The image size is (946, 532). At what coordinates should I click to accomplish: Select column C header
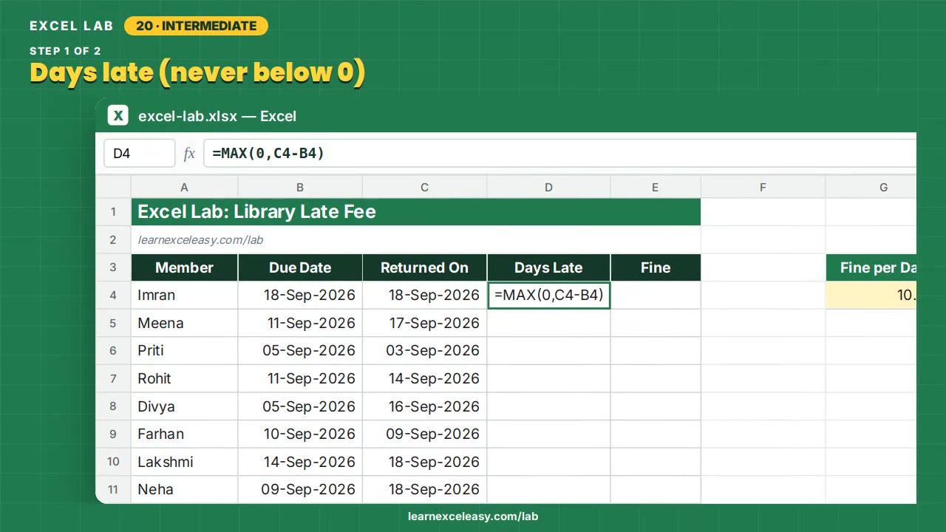pos(424,188)
